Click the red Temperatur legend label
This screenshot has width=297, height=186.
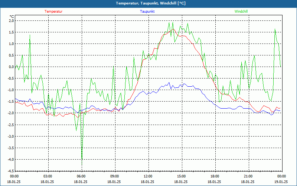[53, 12]
